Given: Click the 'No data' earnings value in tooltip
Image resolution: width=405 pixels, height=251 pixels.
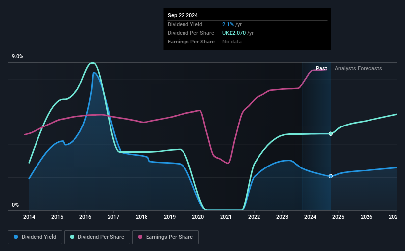Looking at the screenshot, I should (232, 42).
